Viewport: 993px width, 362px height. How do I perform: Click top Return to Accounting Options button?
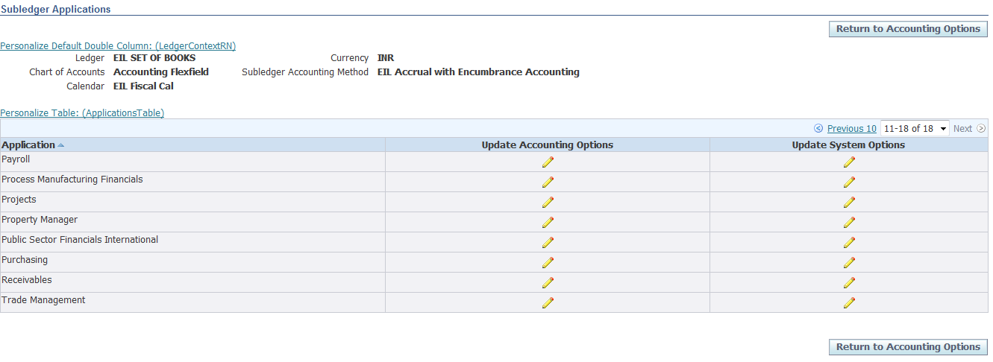point(908,29)
